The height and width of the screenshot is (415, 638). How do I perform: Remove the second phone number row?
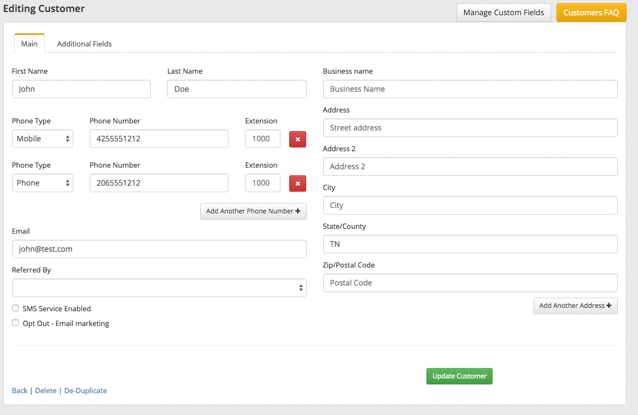tap(297, 183)
